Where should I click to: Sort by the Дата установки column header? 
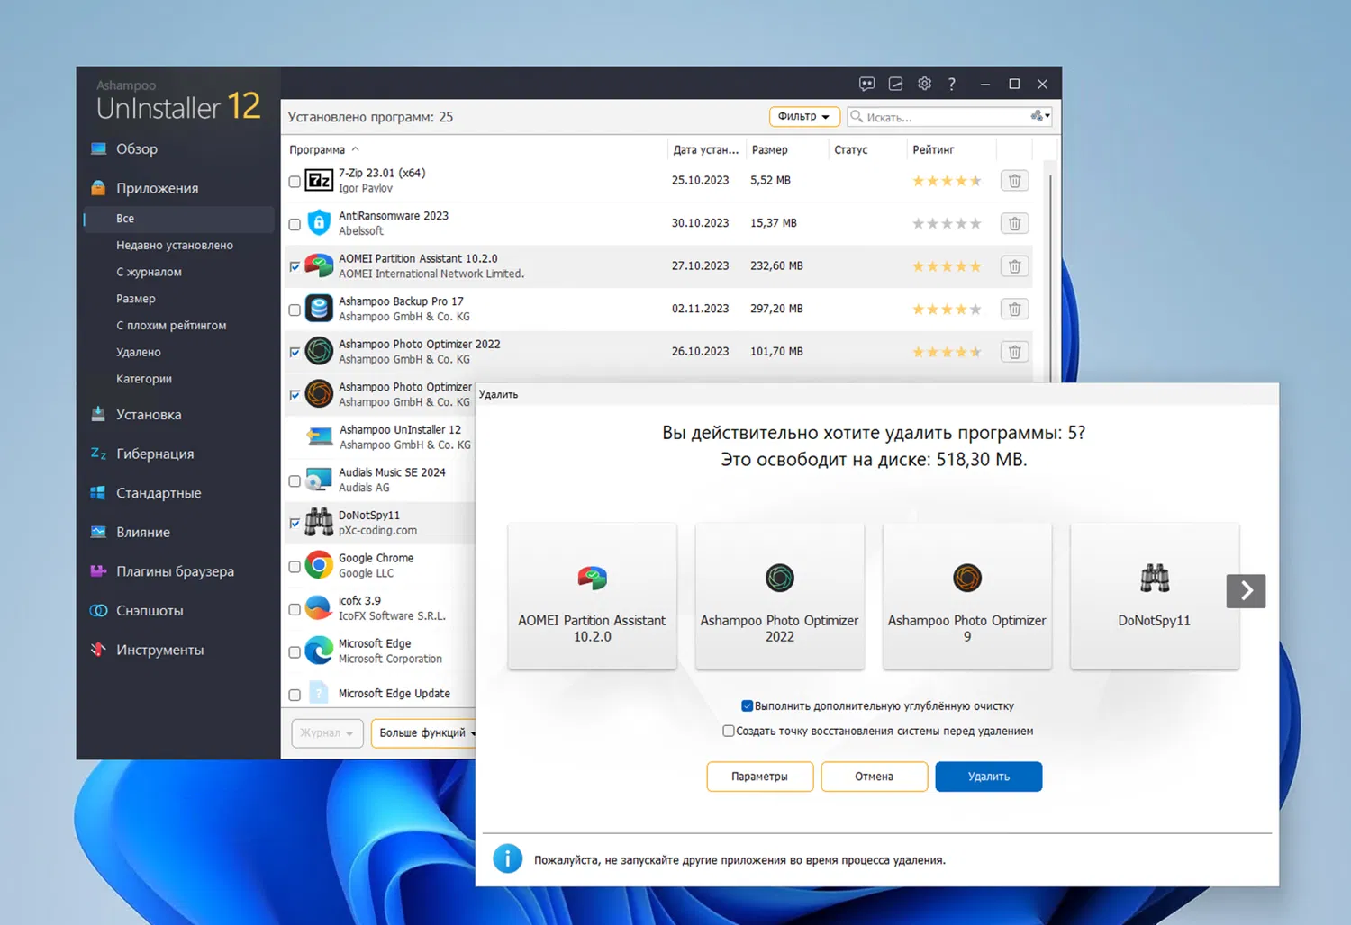coord(705,150)
